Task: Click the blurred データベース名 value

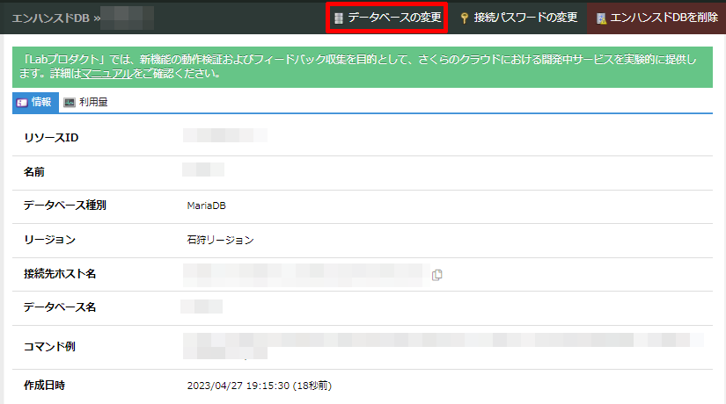Action: (202, 307)
